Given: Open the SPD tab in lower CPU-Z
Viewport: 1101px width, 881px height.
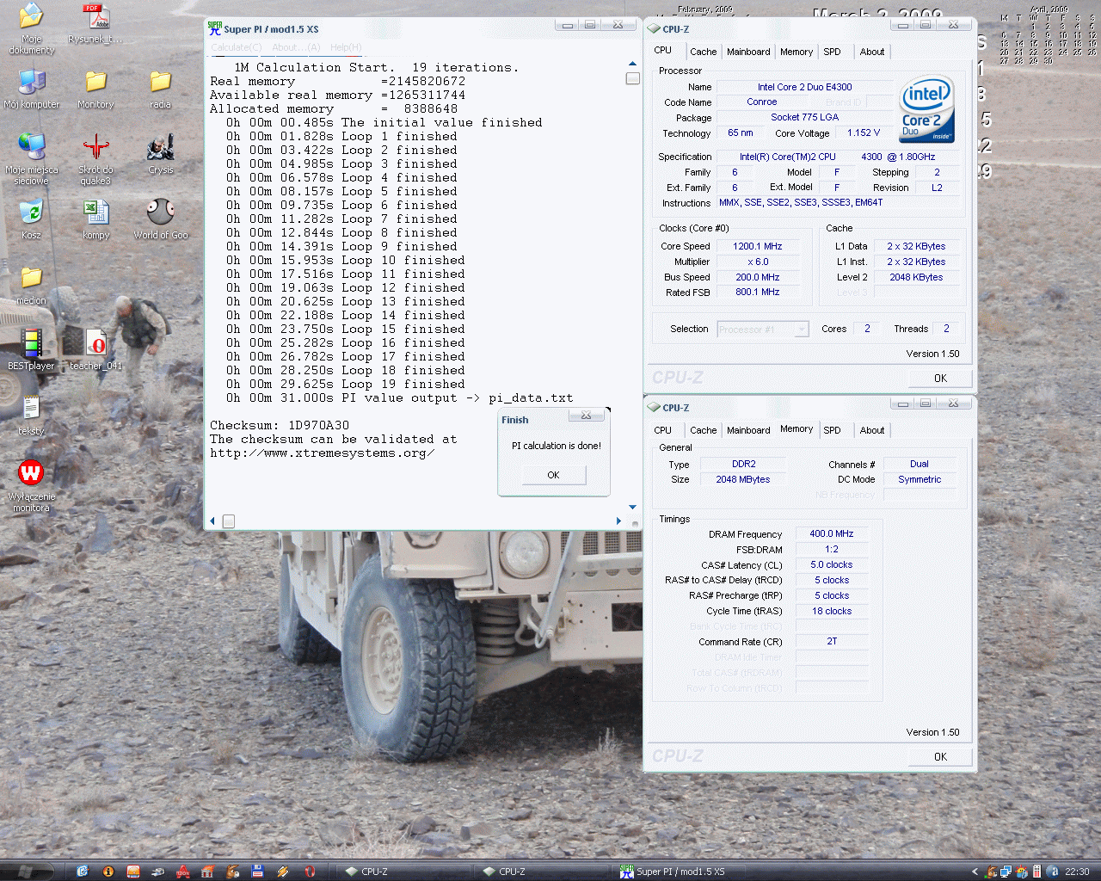Looking at the screenshot, I should pyautogui.click(x=832, y=430).
